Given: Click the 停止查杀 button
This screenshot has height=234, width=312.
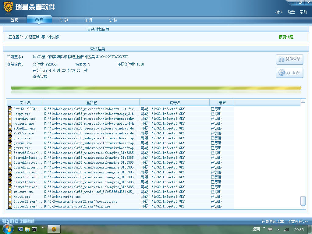Looking at the screenshot, I should pyautogui.click(x=289, y=73).
